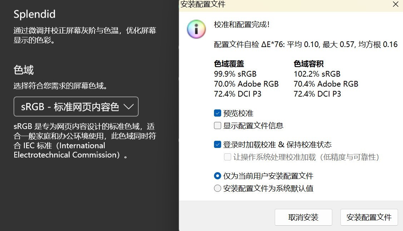Click the 色域 section title
Screen dimensions: 403x231
point(23,70)
